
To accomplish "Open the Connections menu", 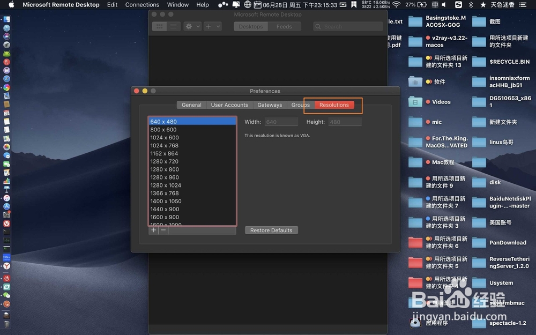I will [x=142, y=4].
